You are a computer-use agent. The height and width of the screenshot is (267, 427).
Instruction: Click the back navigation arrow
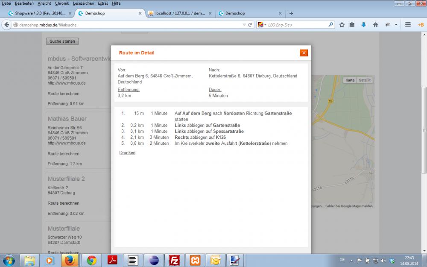point(7,25)
